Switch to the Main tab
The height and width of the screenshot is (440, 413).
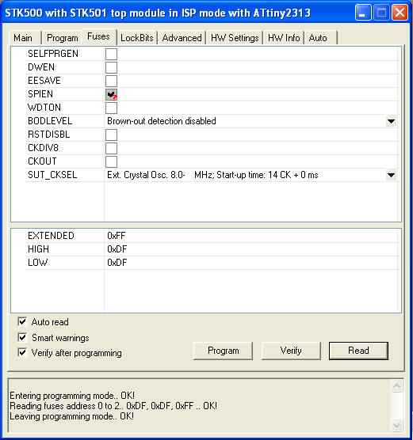tap(23, 38)
